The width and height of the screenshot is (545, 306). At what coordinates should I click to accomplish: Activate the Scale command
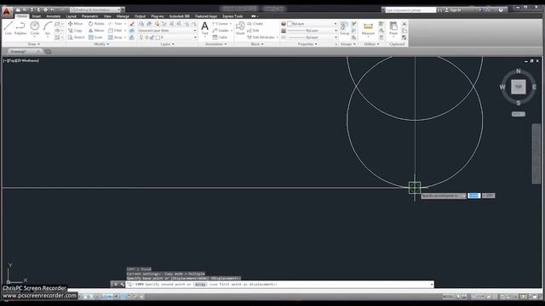click(x=95, y=37)
